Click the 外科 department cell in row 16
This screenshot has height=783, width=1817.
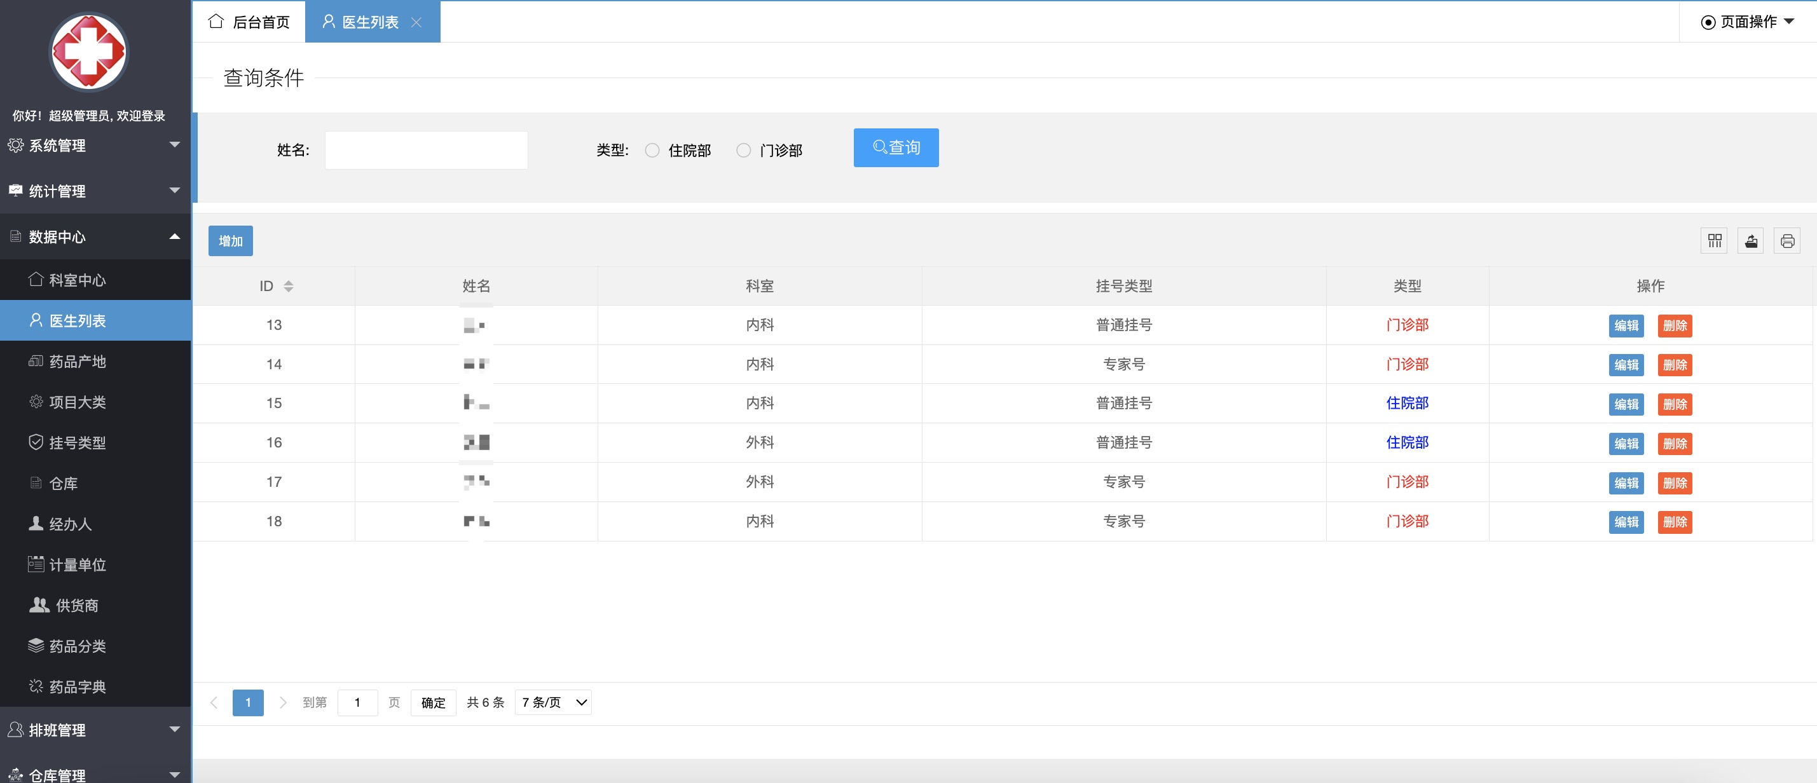point(760,443)
